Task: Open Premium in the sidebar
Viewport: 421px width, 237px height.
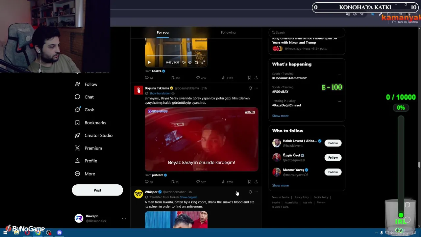Action: 89,148
